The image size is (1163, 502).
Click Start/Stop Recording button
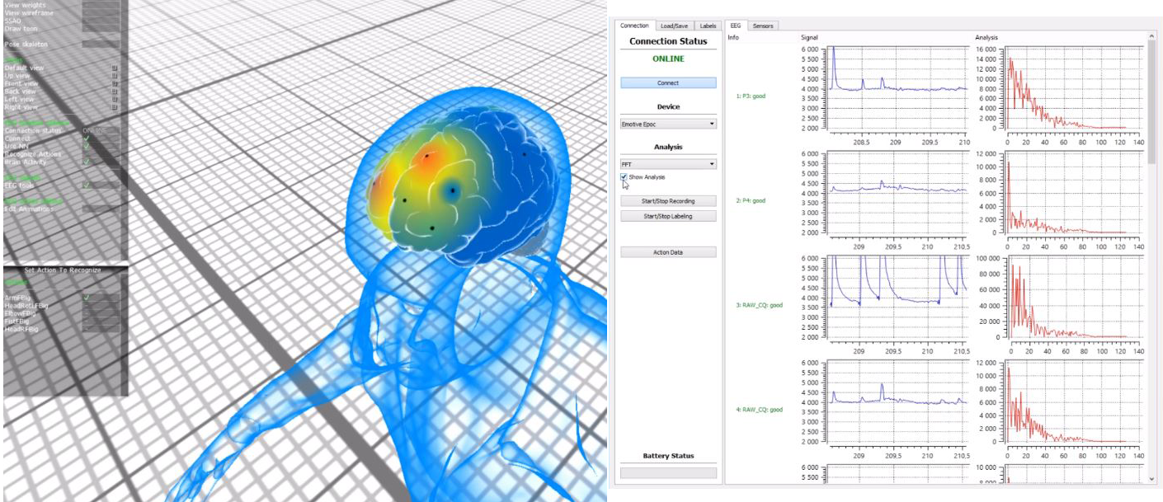(668, 201)
